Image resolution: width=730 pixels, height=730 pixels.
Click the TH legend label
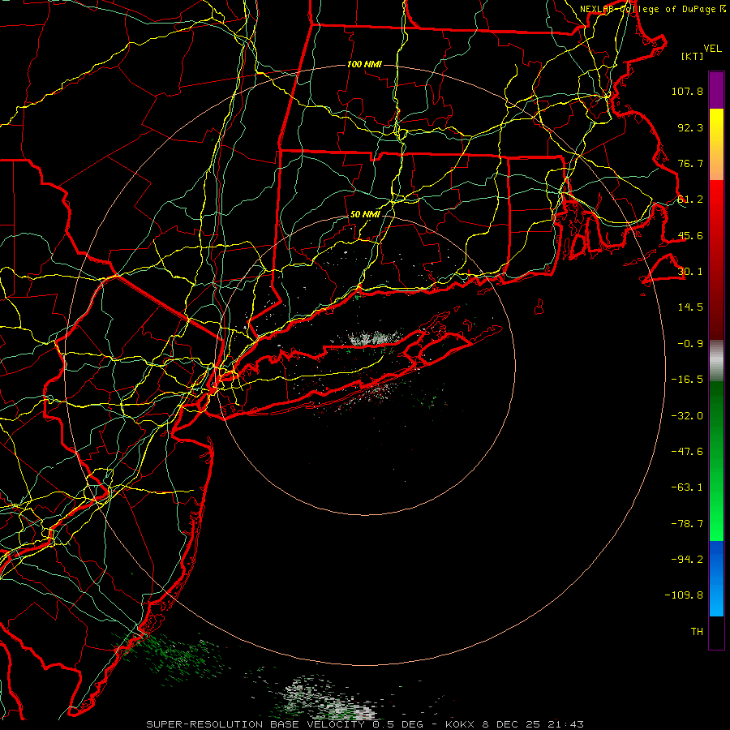(x=697, y=632)
